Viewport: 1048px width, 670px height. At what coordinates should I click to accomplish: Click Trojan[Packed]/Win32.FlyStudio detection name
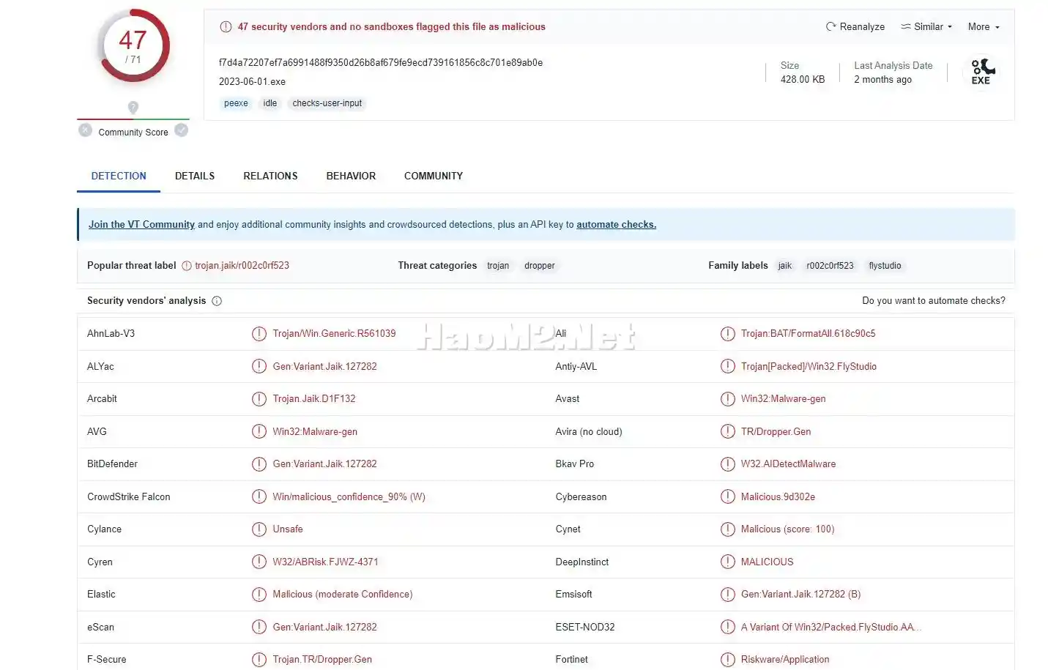(809, 366)
